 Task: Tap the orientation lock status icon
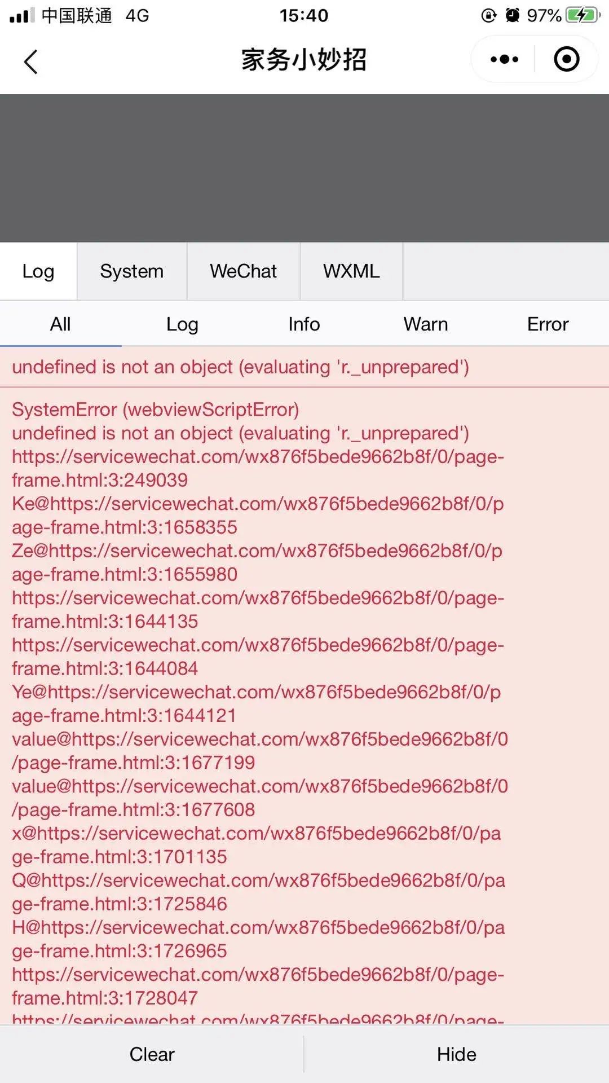(x=488, y=15)
